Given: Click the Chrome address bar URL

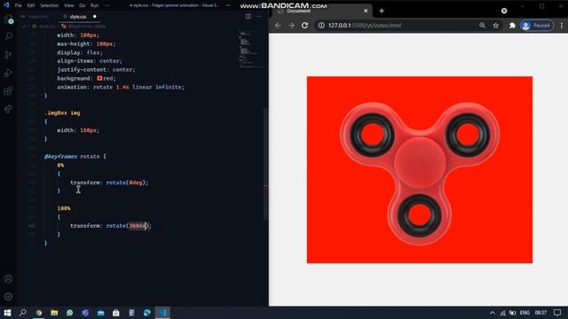Looking at the screenshot, I should click(x=365, y=26).
